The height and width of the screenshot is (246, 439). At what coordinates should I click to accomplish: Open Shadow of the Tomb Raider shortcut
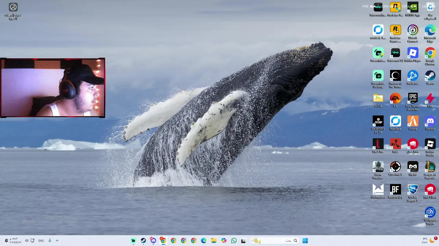coord(395,79)
